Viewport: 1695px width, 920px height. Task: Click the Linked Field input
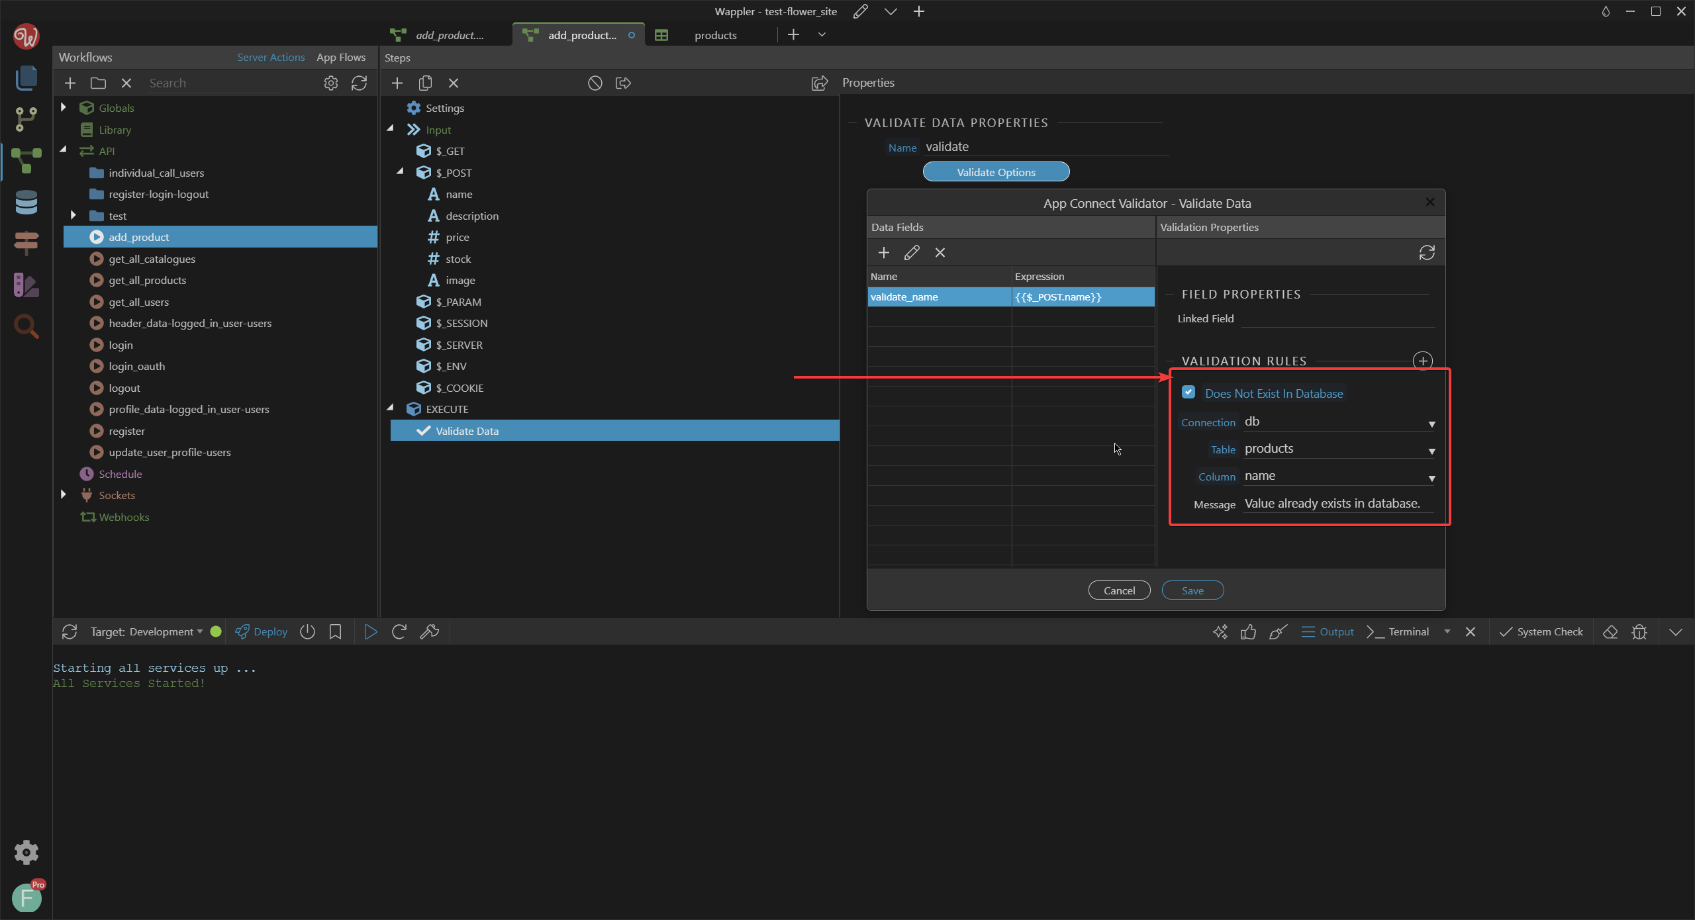click(x=1338, y=318)
